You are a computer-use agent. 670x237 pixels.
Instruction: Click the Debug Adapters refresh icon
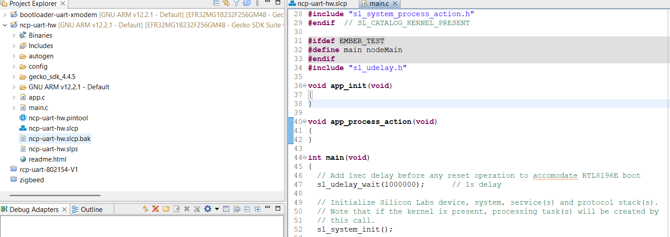coord(145,209)
